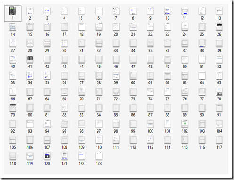Select page 122 thumbnail

(x=81, y=156)
